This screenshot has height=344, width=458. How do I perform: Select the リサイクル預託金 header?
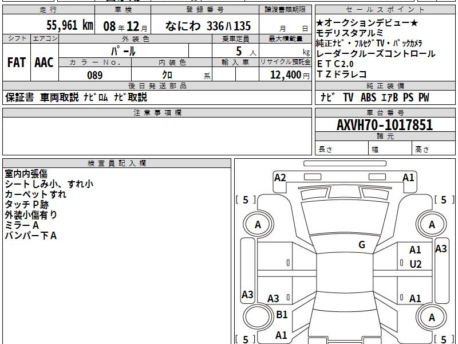click(x=285, y=62)
